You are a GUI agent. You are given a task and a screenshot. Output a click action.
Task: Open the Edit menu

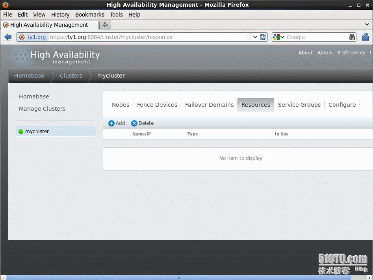(x=22, y=15)
